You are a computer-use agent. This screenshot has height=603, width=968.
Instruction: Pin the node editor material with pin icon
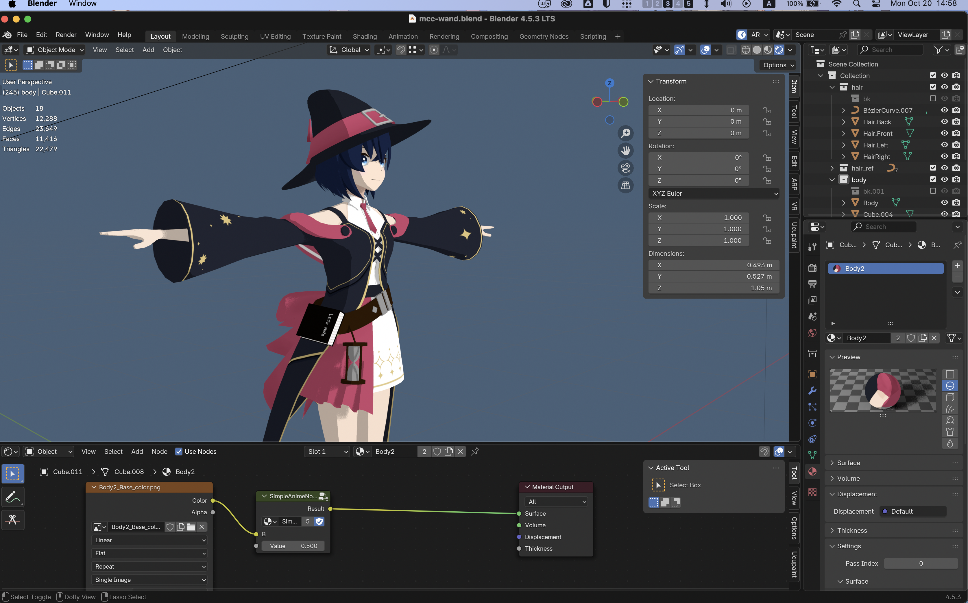pyautogui.click(x=475, y=452)
